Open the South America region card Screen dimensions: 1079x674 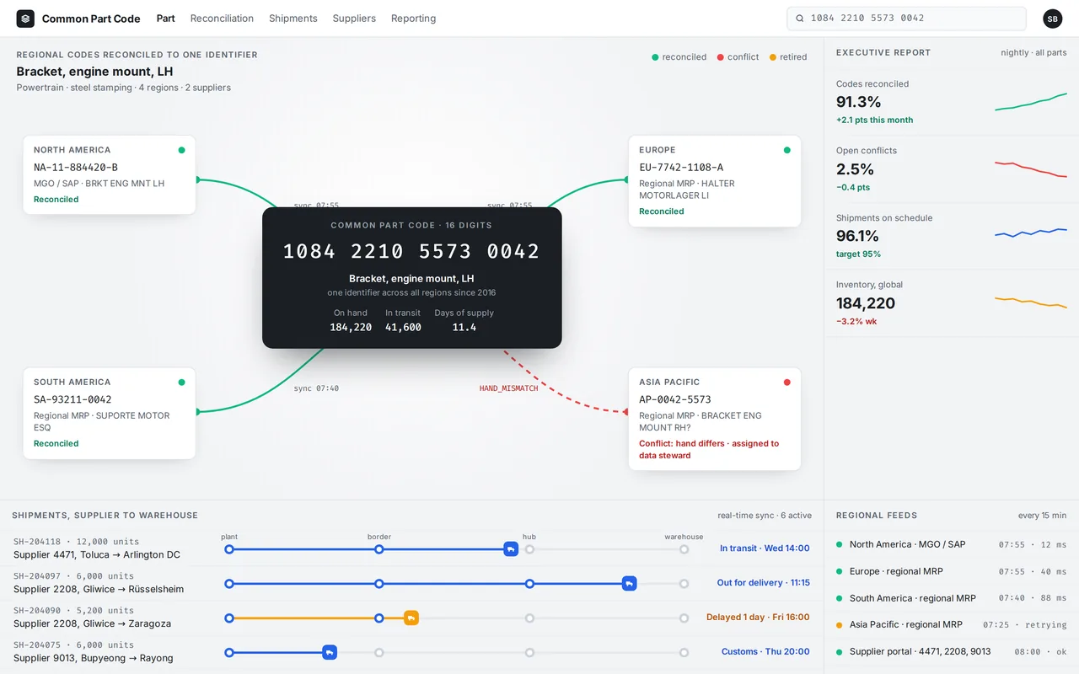(x=110, y=414)
